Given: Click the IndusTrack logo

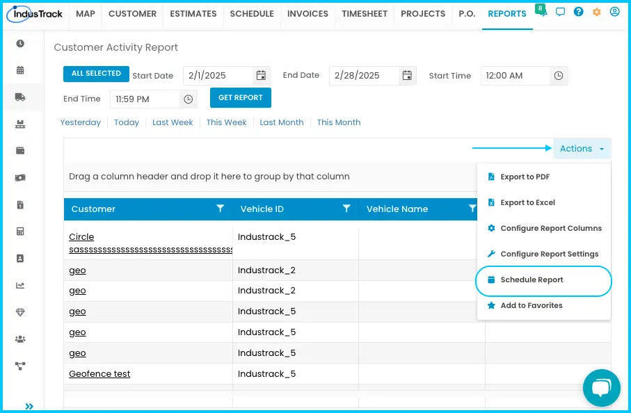Looking at the screenshot, I should coord(35,14).
